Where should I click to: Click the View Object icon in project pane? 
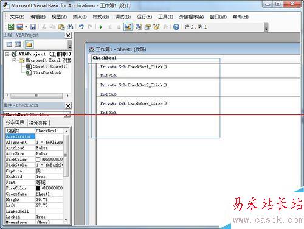pos(18,44)
